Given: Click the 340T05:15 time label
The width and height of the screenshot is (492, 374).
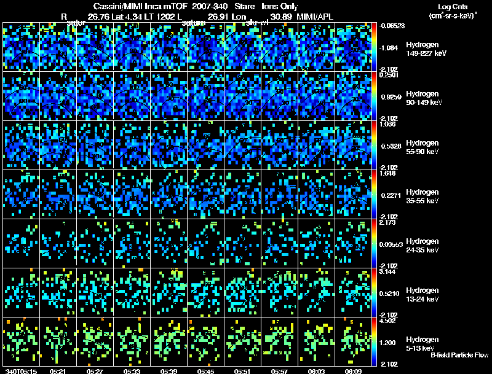Looking at the screenshot, I should [x=21, y=372].
